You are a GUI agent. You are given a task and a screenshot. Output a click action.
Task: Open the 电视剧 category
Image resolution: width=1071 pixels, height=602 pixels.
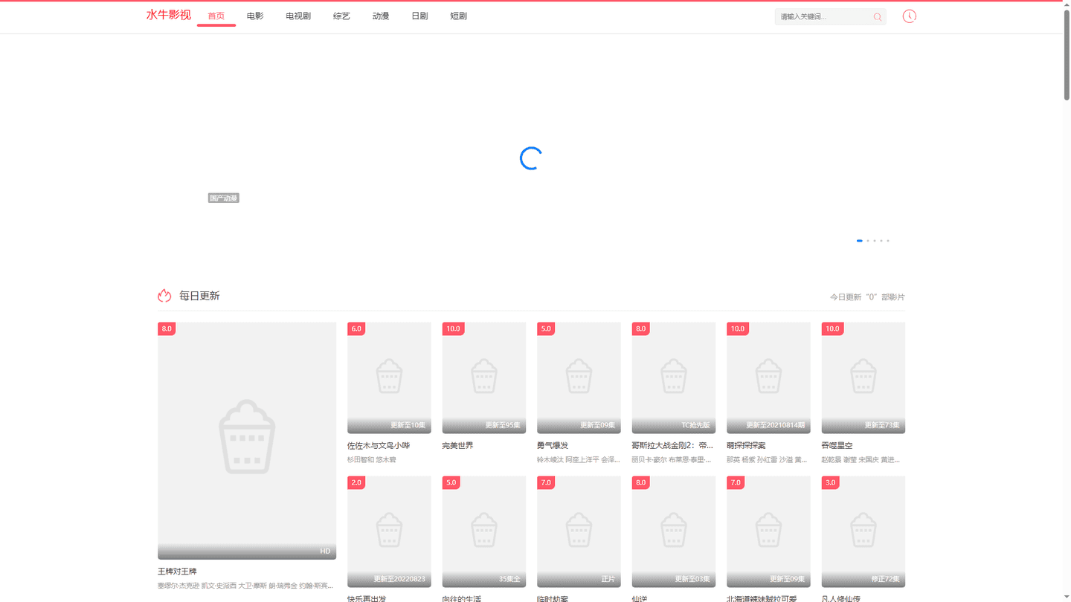click(298, 16)
